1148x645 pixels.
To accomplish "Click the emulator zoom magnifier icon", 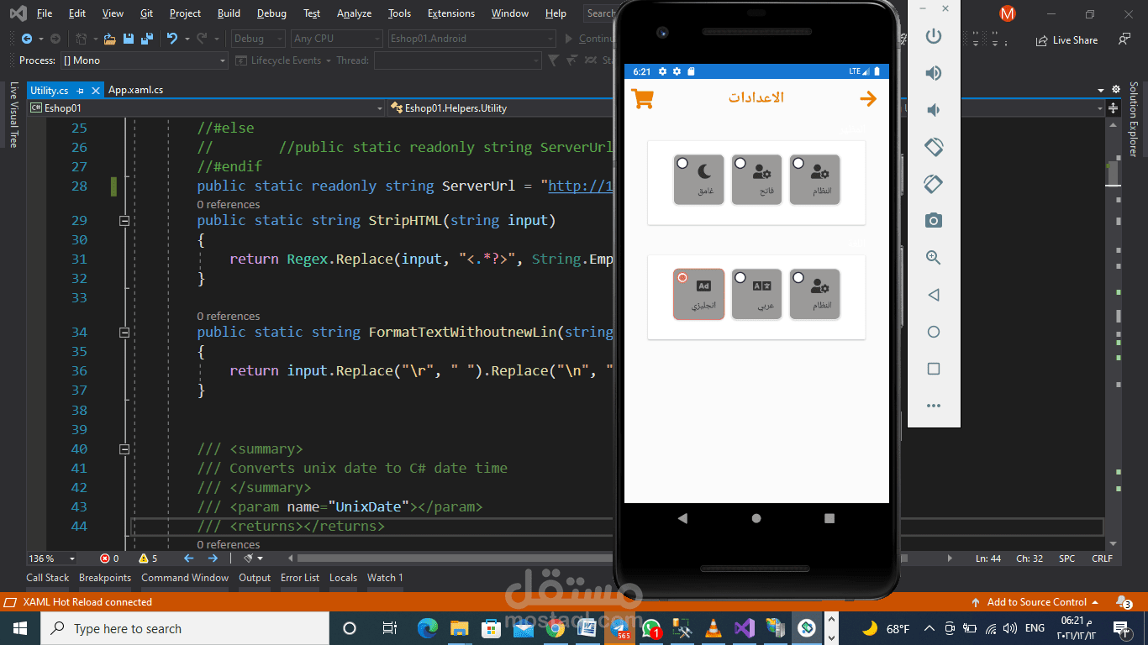I will [933, 258].
